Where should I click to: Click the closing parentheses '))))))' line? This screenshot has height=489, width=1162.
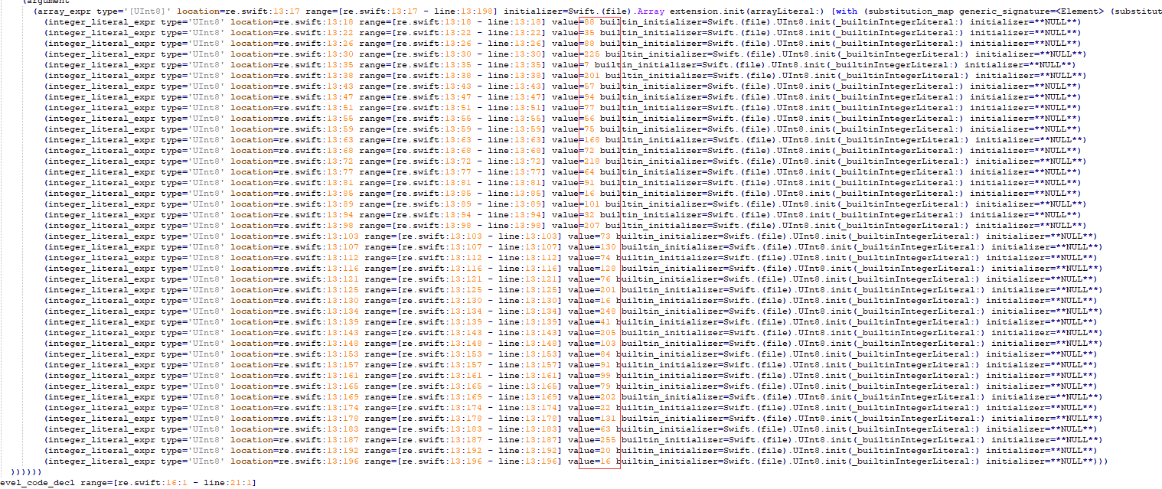point(28,472)
